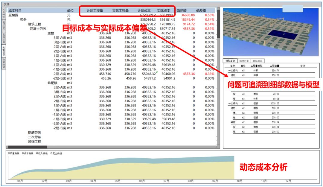Toggle the 产值曲线 checkbox
Viewport: 323px width, 187px height.
9,153
